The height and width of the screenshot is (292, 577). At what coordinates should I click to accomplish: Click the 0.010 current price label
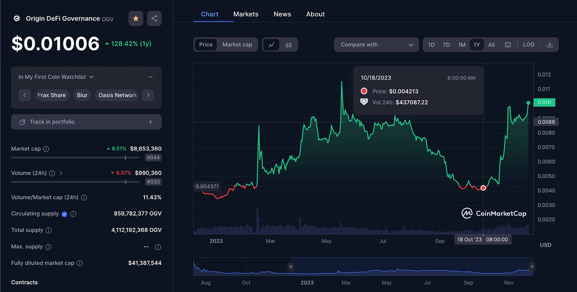coord(545,103)
